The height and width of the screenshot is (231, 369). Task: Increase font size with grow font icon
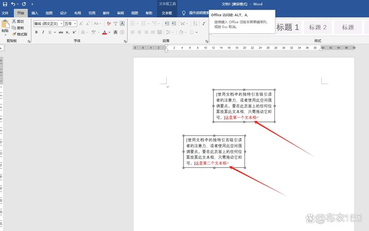coord(81,24)
